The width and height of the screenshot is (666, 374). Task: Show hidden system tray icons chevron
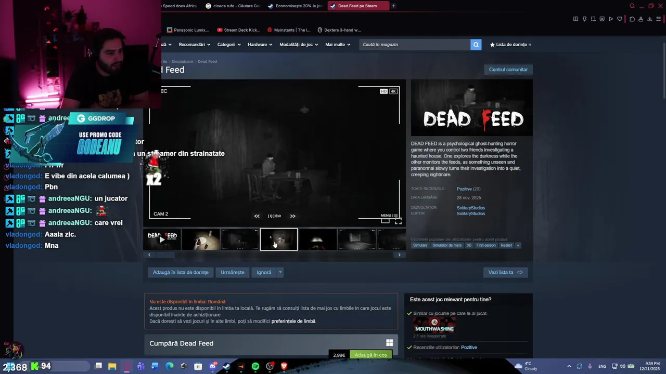pyautogui.click(x=569, y=366)
